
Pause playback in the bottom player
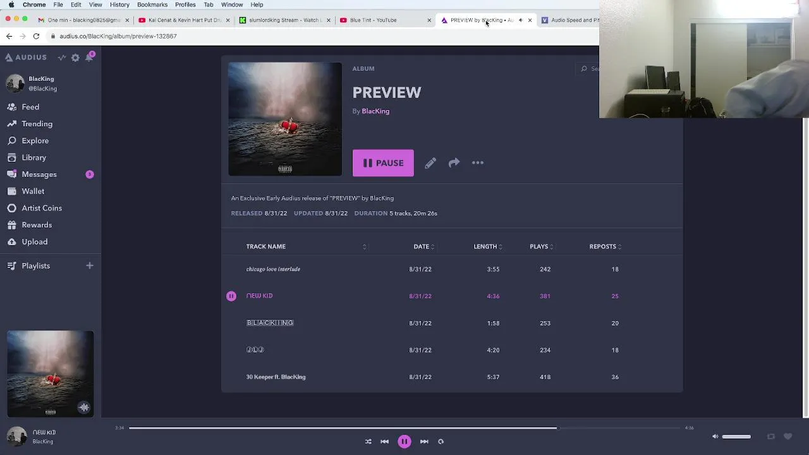click(x=404, y=442)
